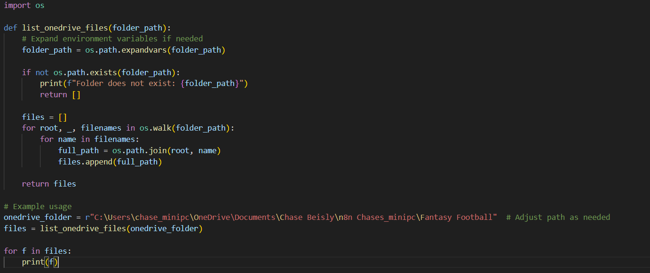Click the line 'for f in files:'

[x=38, y=251]
